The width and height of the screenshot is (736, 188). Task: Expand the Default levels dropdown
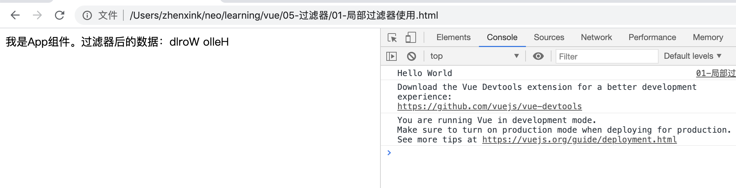click(693, 56)
